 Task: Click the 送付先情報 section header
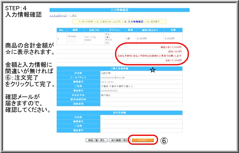[x=120, y=113]
